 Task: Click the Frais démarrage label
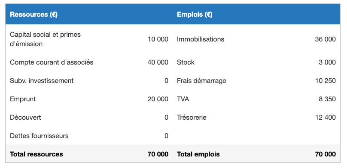201,81
